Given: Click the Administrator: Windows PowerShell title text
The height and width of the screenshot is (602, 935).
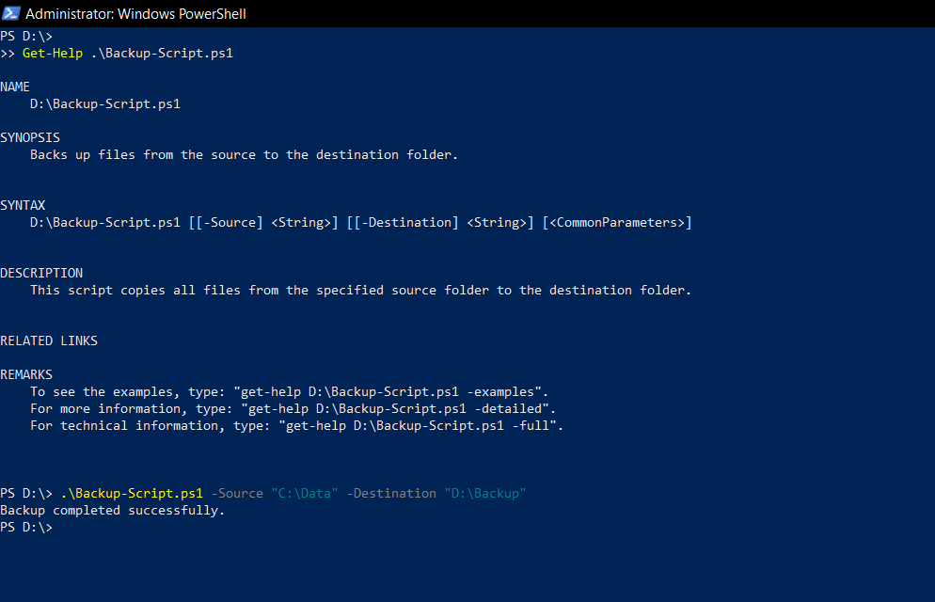Looking at the screenshot, I should pyautogui.click(x=135, y=14).
